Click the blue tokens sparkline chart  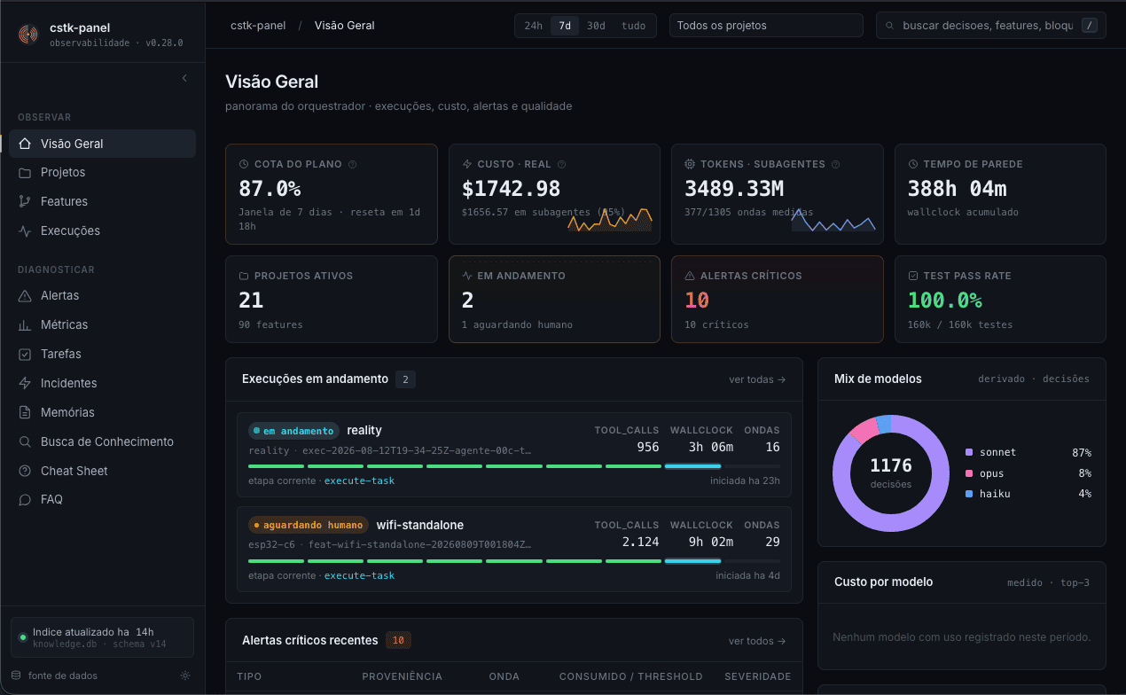tap(833, 220)
